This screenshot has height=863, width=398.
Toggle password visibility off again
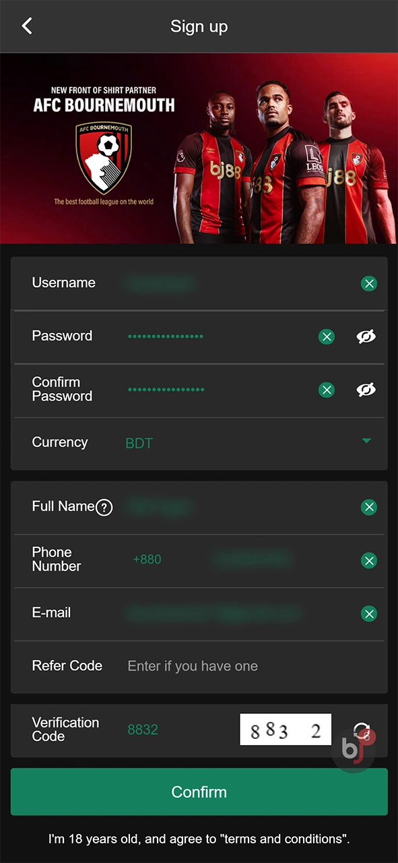366,336
